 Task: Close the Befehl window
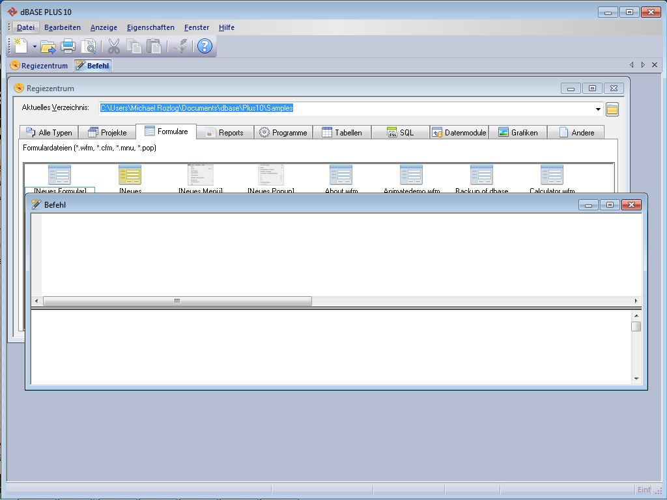click(x=631, y=205)
